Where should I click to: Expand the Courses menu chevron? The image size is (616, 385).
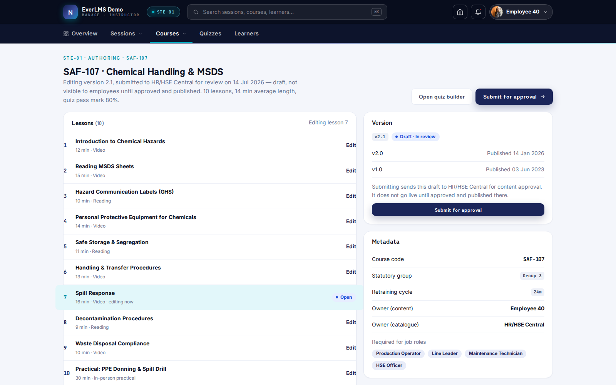coord(184,34)
